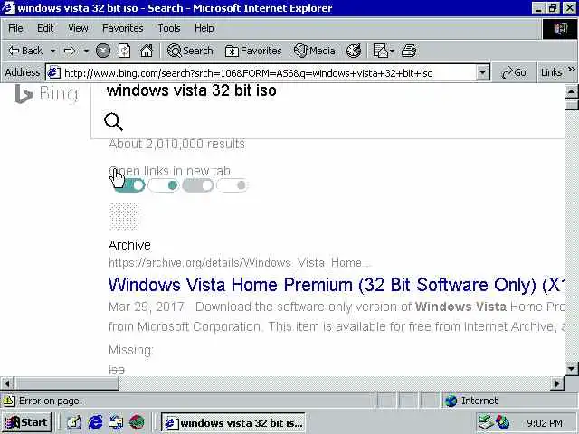
Task: Click the Windows flag throbber icon
Action: point(560,28)
